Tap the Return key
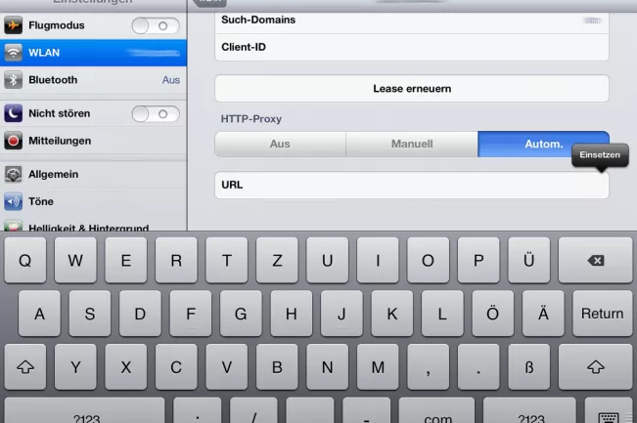The height and width of the screenshot is (423, 637). [602, 314]
